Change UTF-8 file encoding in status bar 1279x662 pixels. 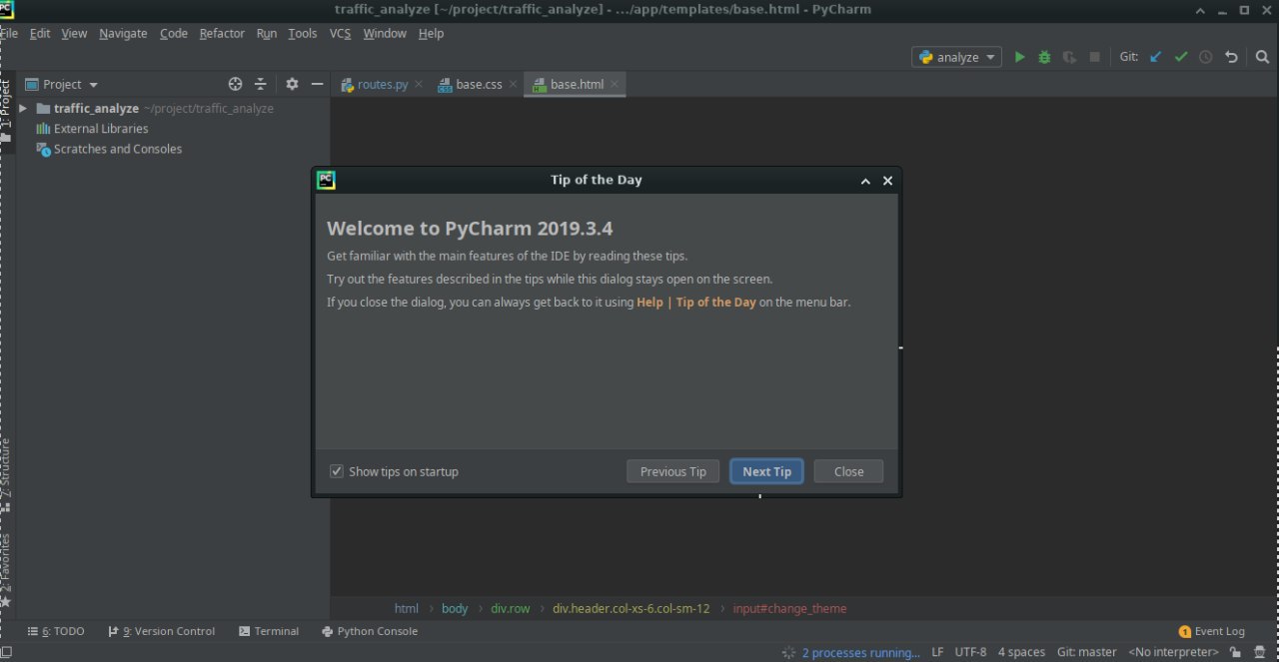970,652
